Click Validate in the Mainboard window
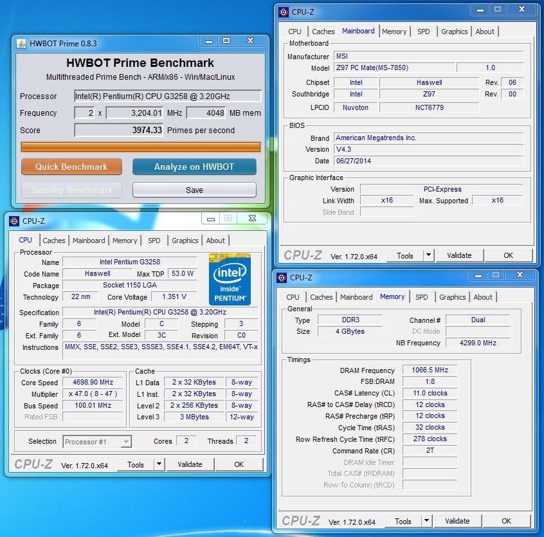The width and height of the screenshot is (544, 537). click(x=459, y=255)
